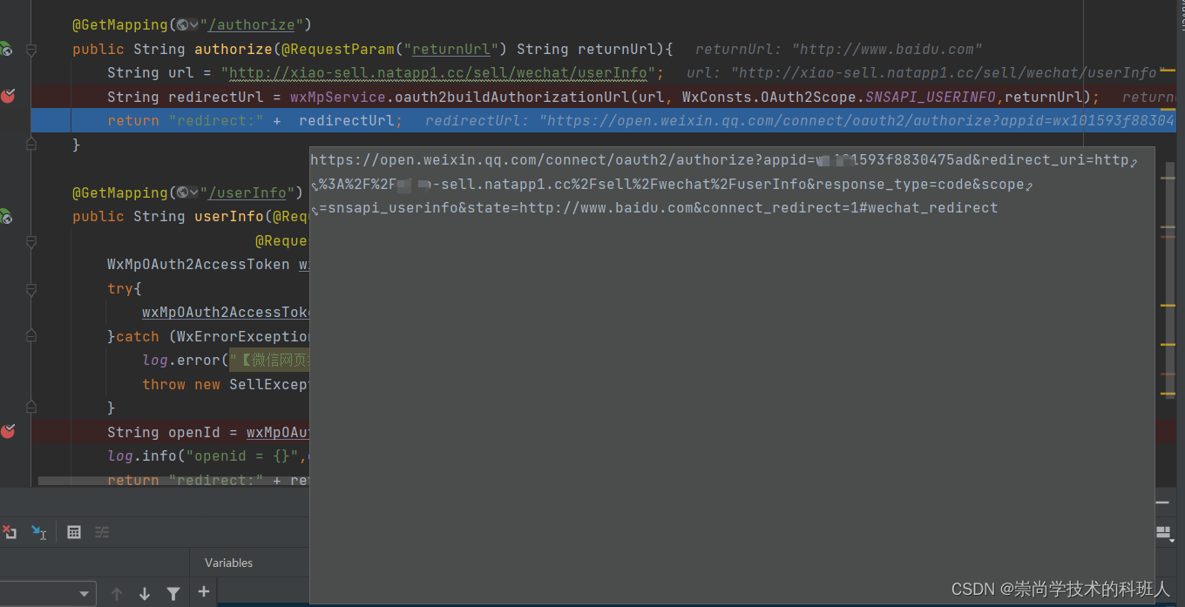The image size is (1185, 607).
Task: Select previous frame with the up arrow
Action: [117, 594]
